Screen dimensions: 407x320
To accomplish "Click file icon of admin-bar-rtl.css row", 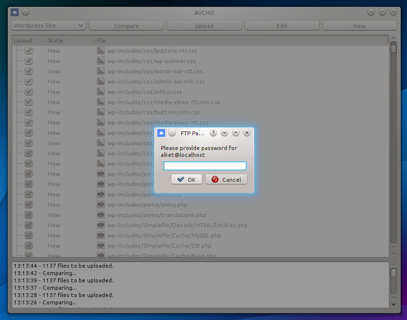I will click(101, 71).
